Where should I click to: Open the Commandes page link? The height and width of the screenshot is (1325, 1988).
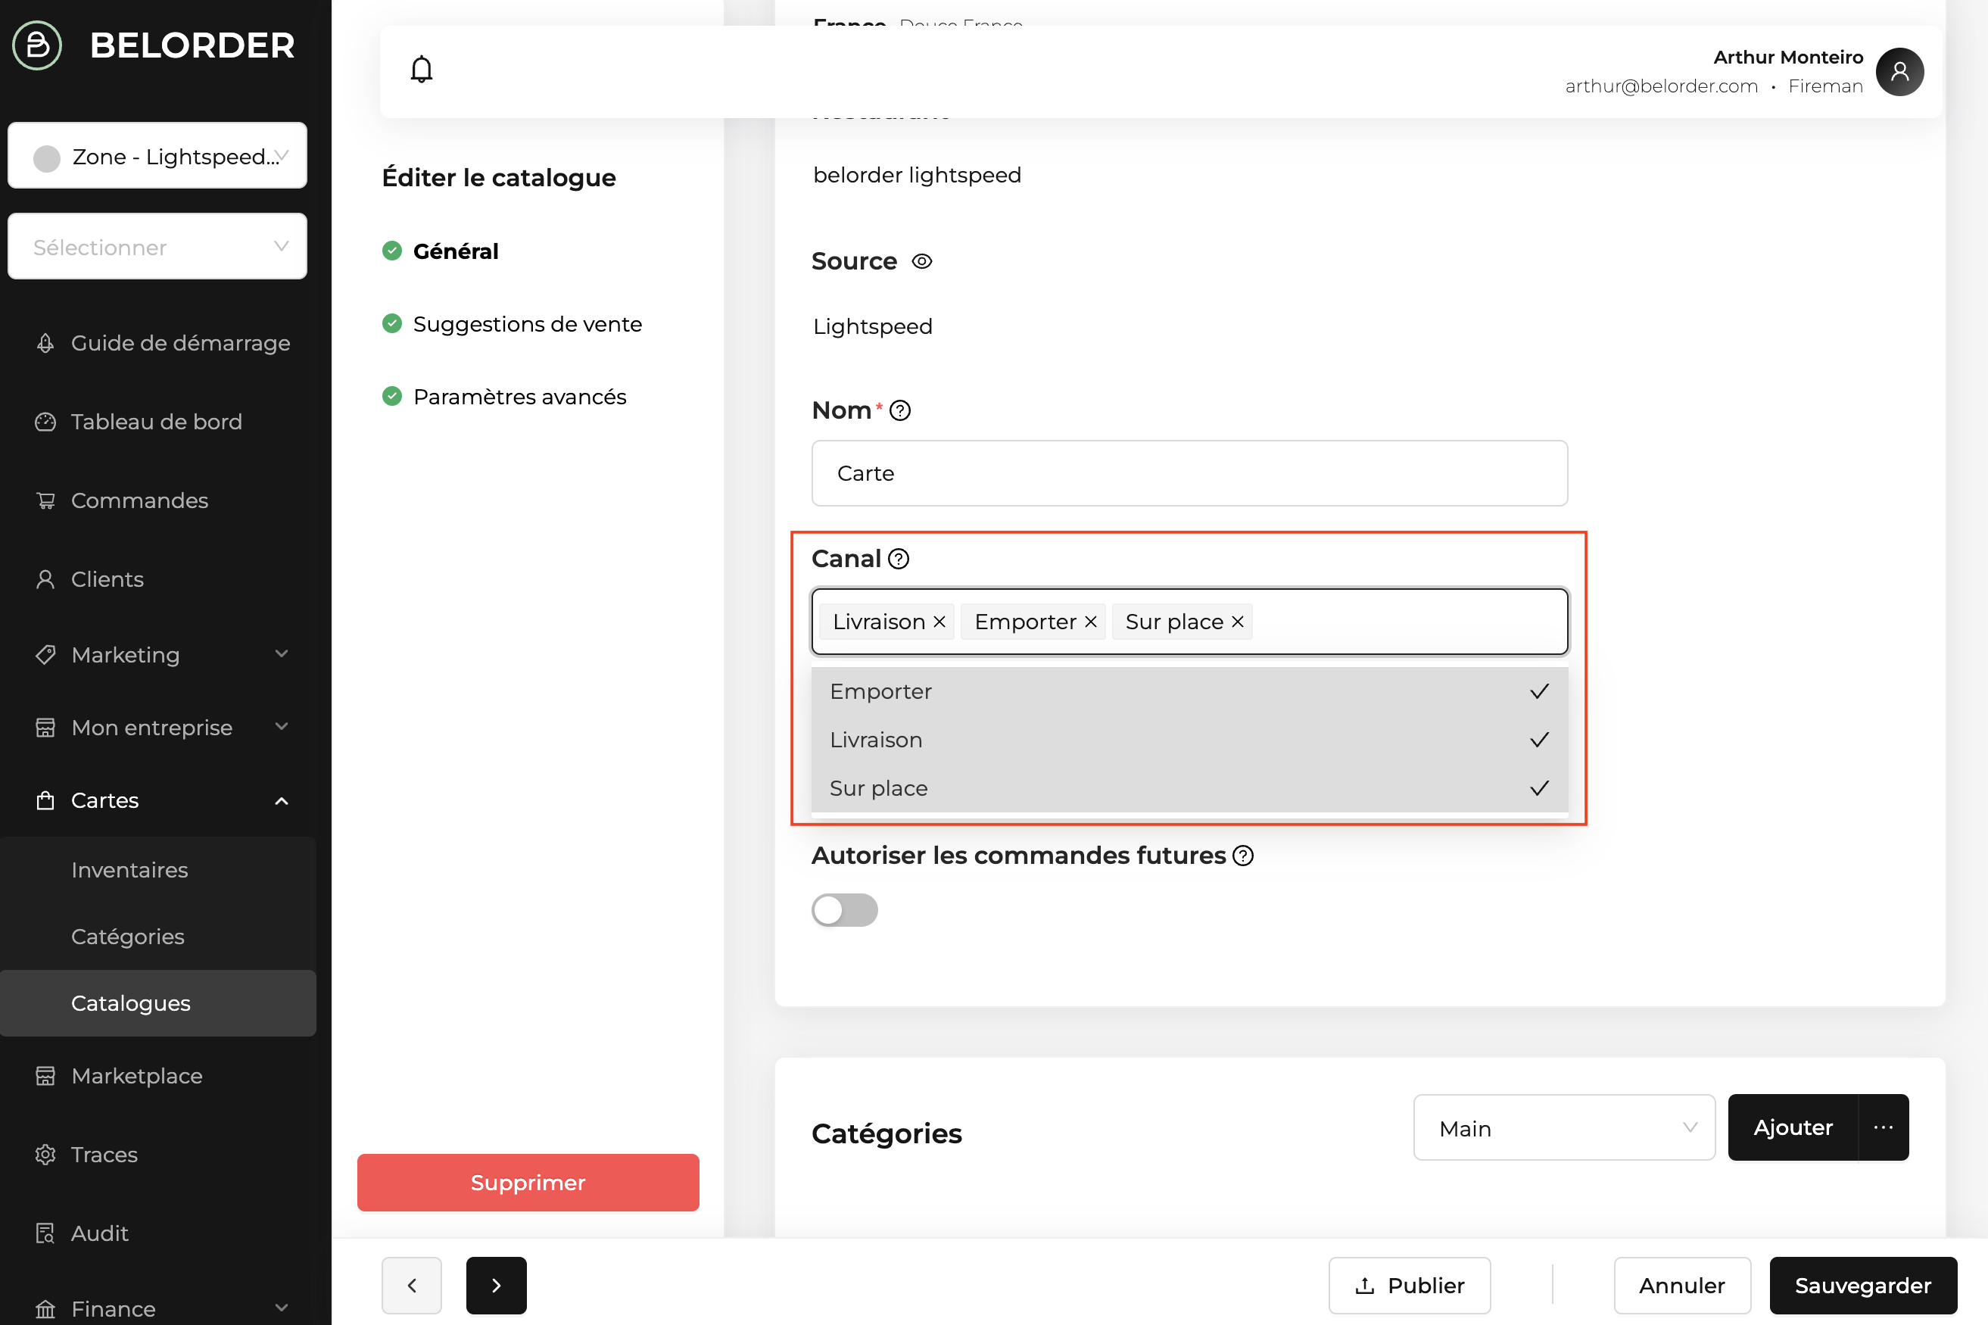tap(139, 500)
